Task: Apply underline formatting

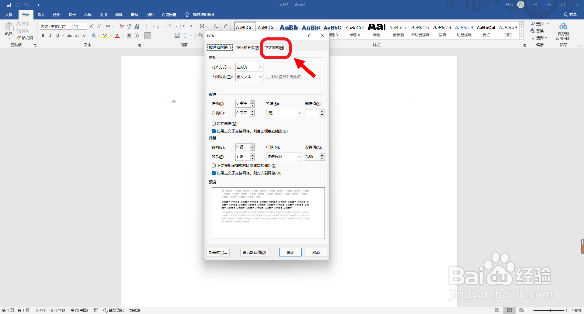Action: pyautogui.click(x=57, y=36)
